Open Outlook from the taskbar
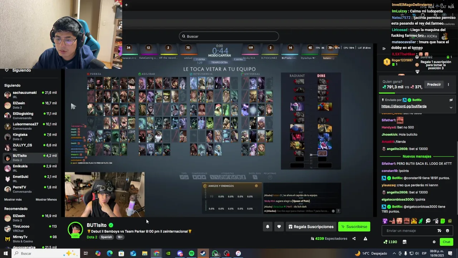Viewport: 458px width, 258px height. click(133, 253)
